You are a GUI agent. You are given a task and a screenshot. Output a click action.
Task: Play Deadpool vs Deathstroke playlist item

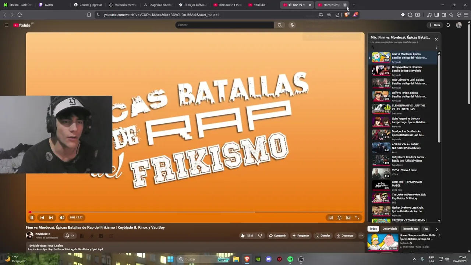click(x=404, y=134)
